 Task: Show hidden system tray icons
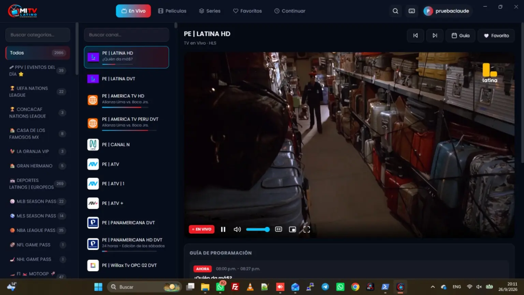pyautogui.click(x=433, y=287)
